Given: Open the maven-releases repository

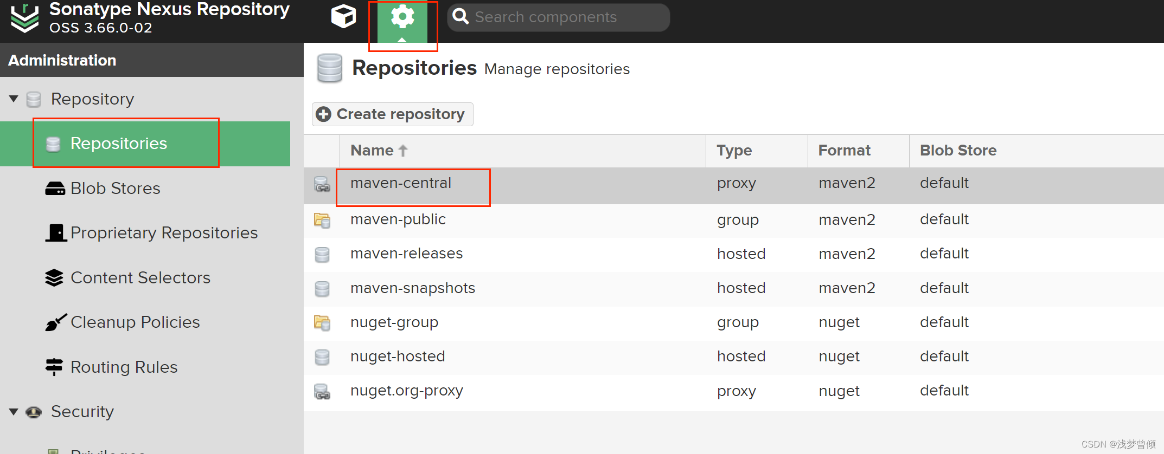Looking at the screenshot, I should 407,254.
